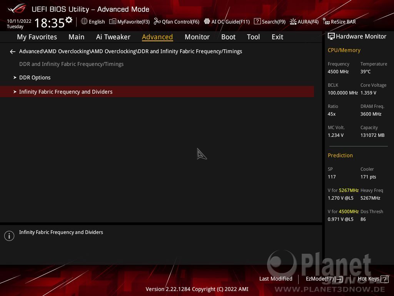Screen dimensions: 394x296
Task: Click the MyFavorite list icon
Action: (113, 22)
